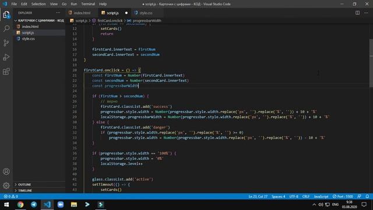Click the Ln 23, Col 27 status item
Screen dimensions: 373x210
[258, 197]
